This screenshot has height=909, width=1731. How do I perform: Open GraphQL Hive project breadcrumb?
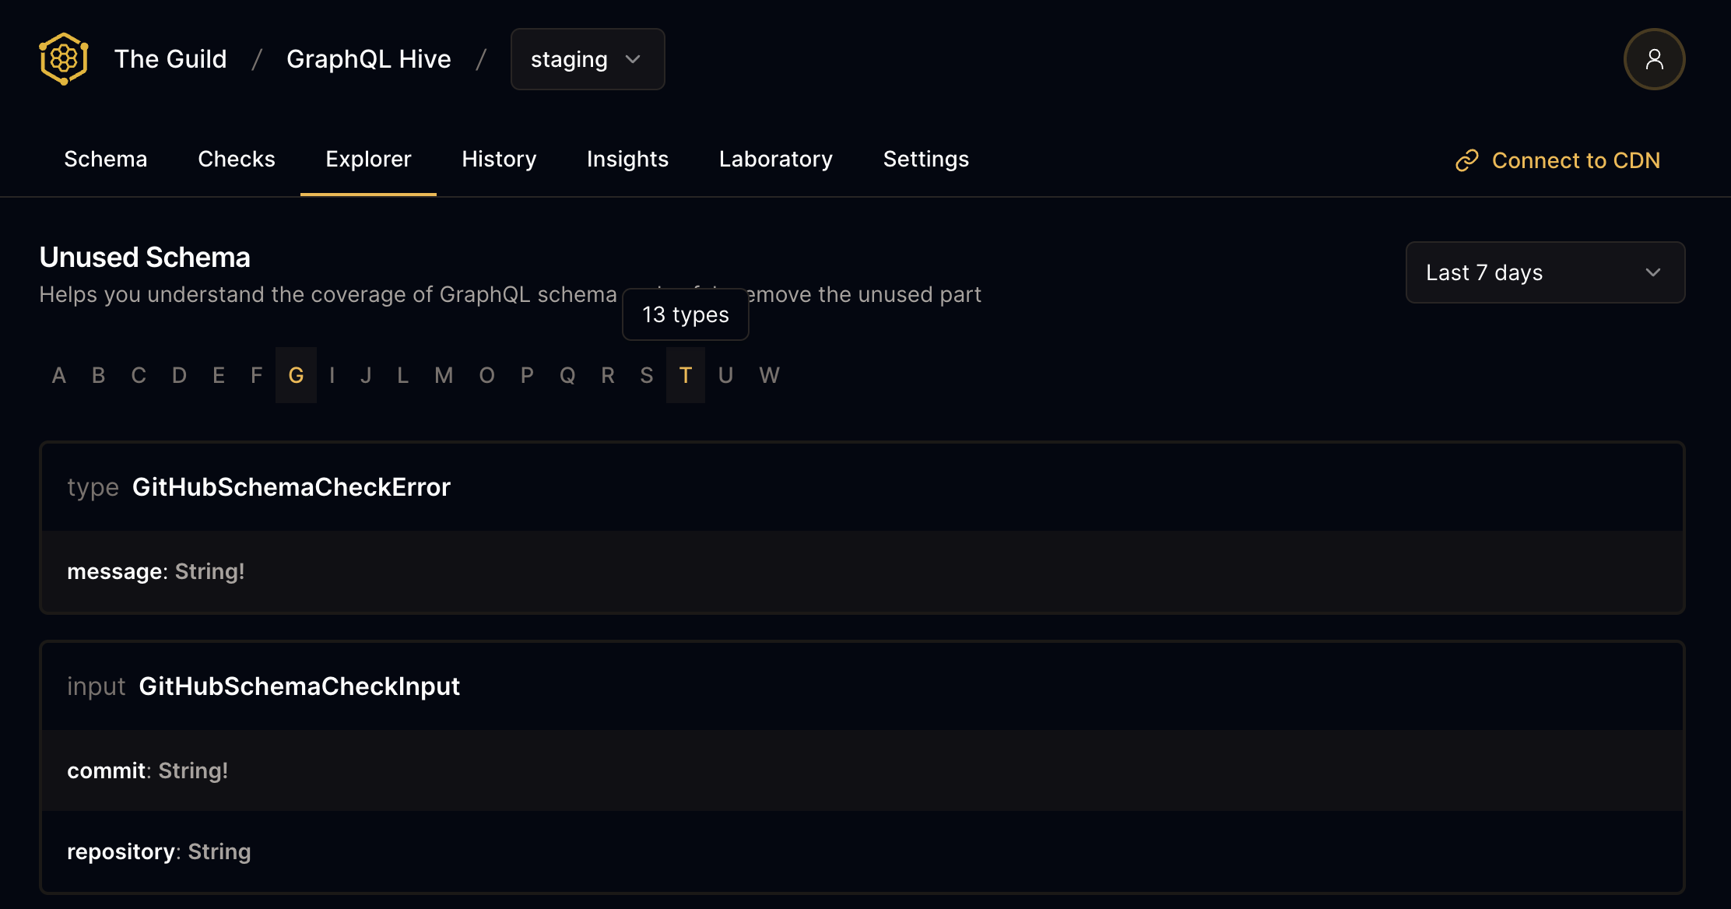[369, 58]
